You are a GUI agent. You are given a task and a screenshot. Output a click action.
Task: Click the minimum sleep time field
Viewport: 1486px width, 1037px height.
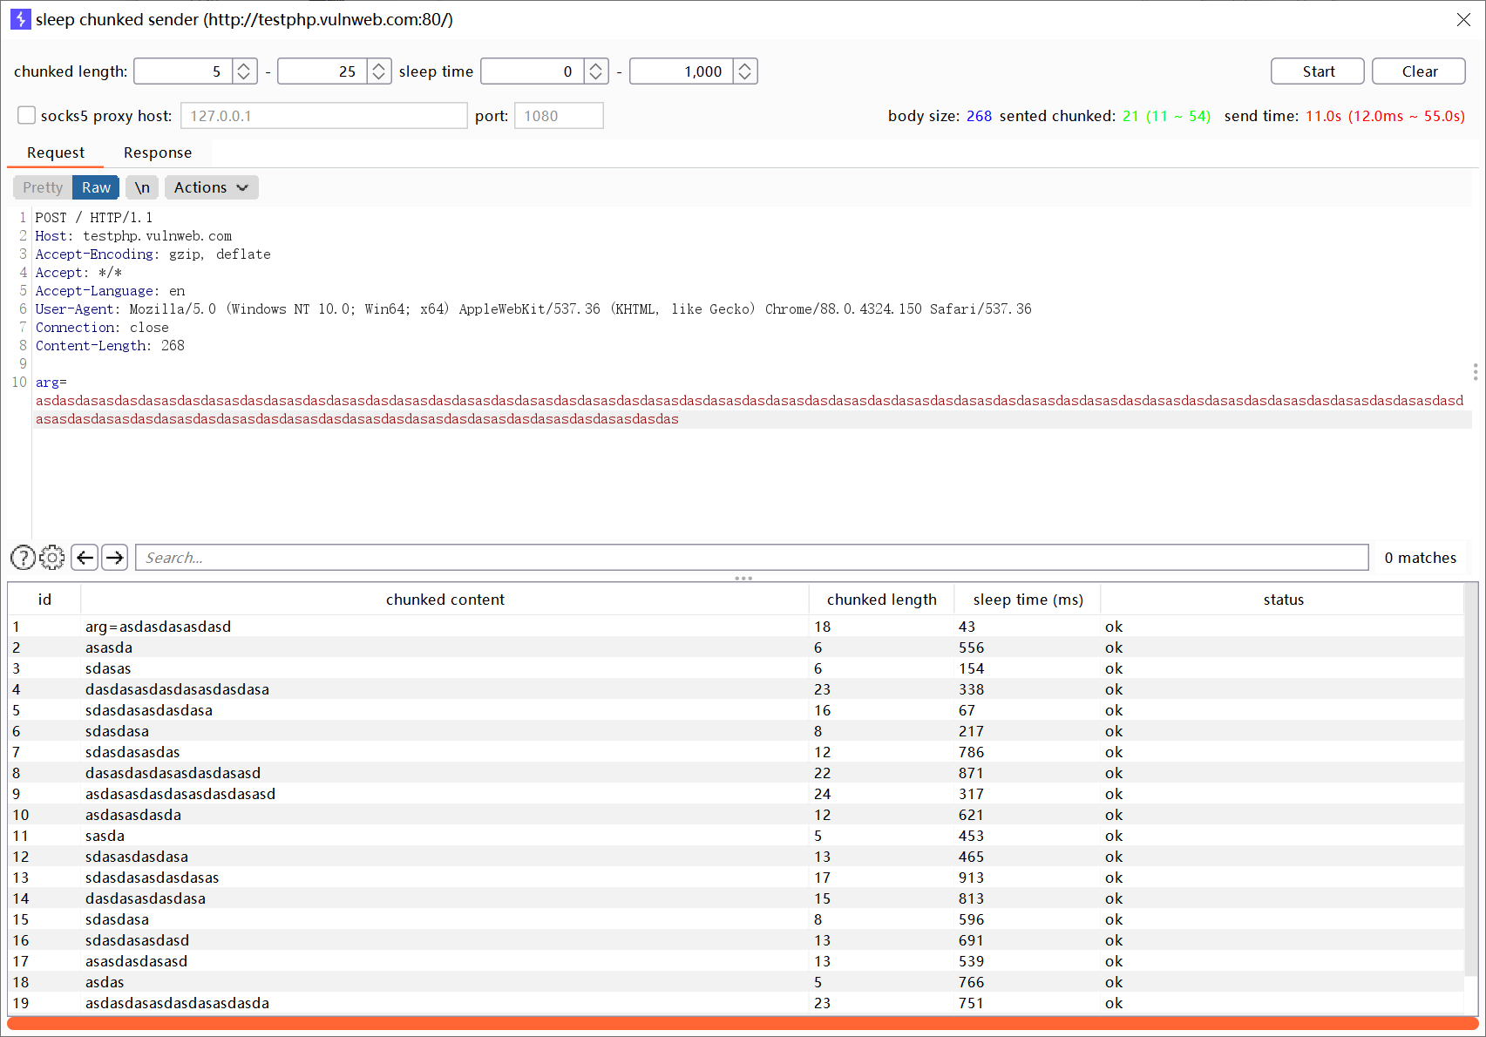tap(533, 71)
